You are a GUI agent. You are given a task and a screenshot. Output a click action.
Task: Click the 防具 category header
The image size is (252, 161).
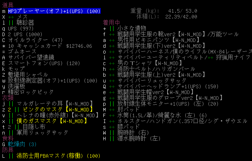point(7,150)
